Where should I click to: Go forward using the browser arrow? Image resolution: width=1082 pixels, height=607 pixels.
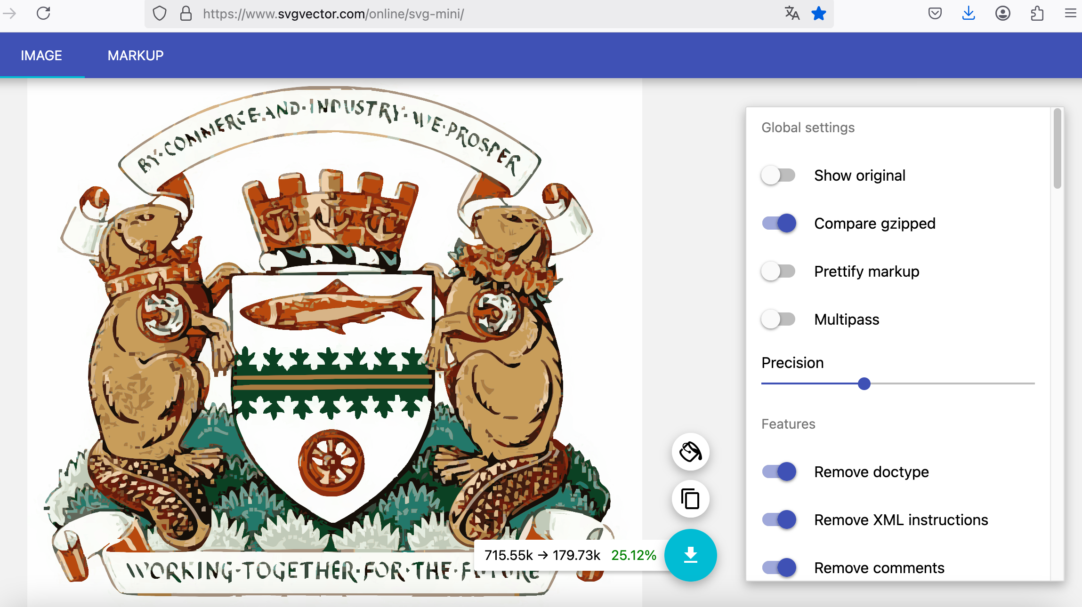click(9, 13)
